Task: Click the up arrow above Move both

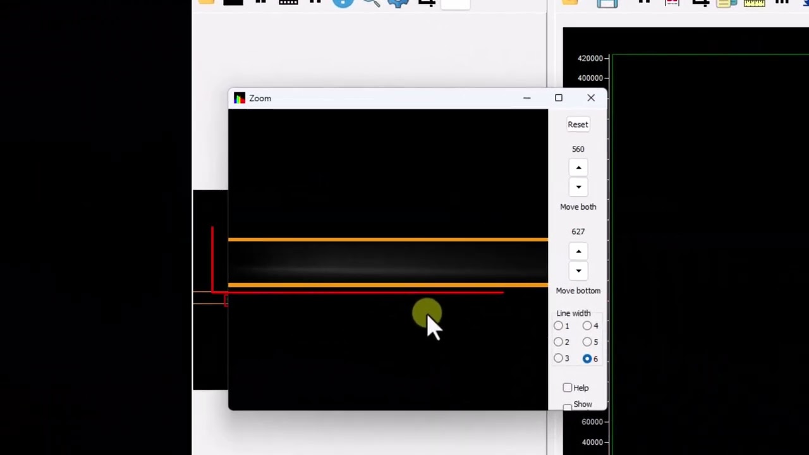Action: 578,167
